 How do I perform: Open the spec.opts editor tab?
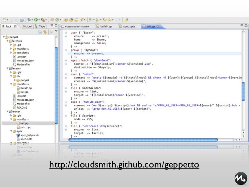127,26
